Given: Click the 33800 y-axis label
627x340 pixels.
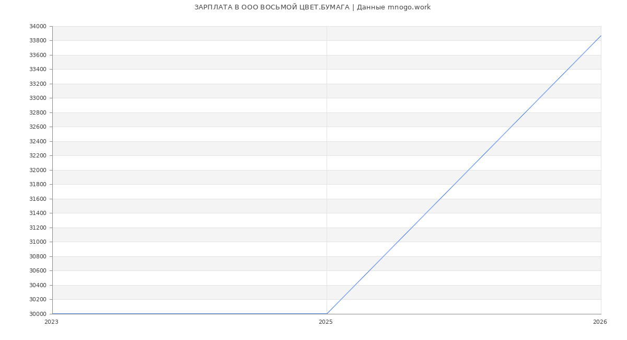Looking at the screenshot, I should click(38, 40).
